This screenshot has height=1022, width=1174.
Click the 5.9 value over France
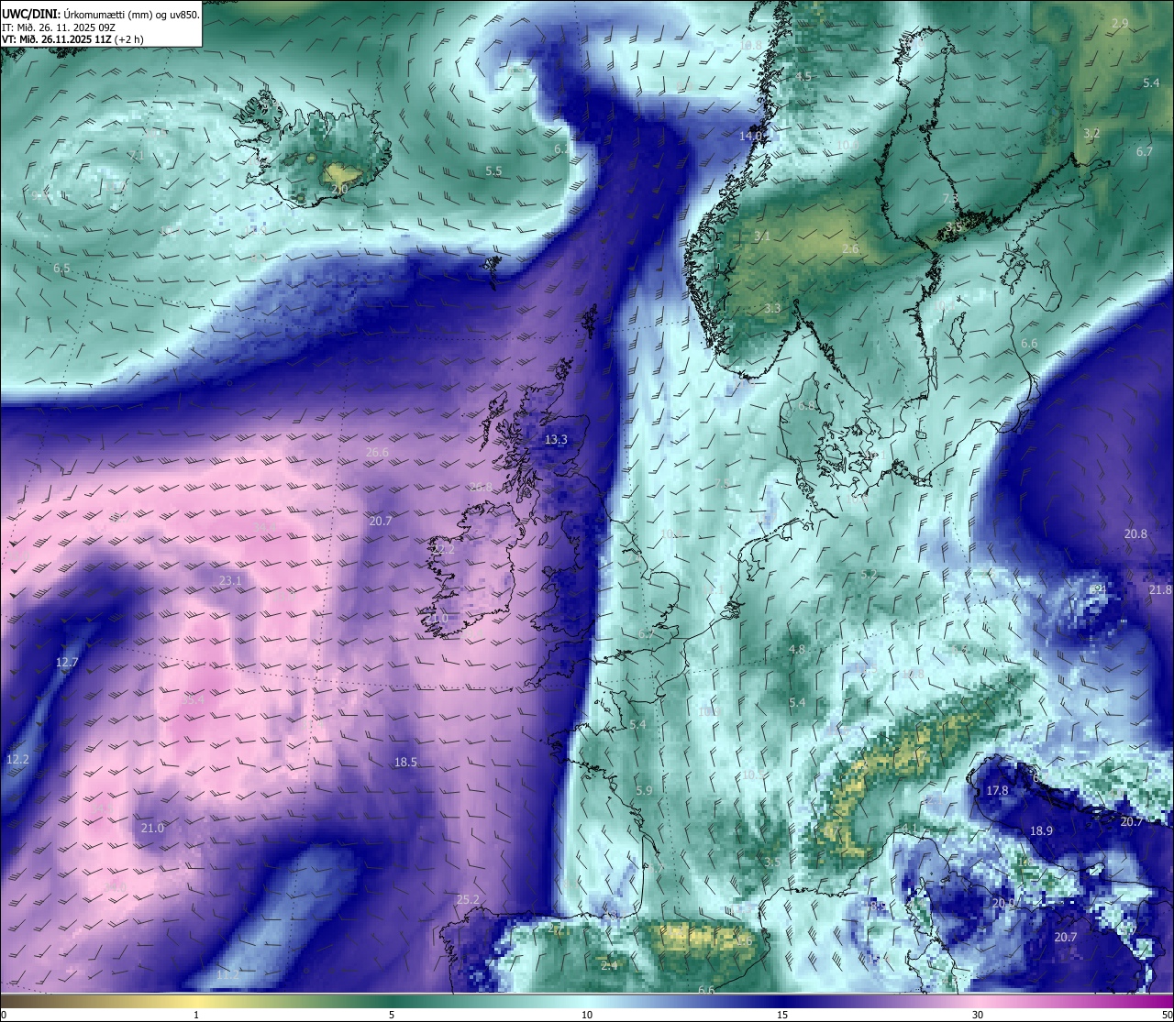644,790
